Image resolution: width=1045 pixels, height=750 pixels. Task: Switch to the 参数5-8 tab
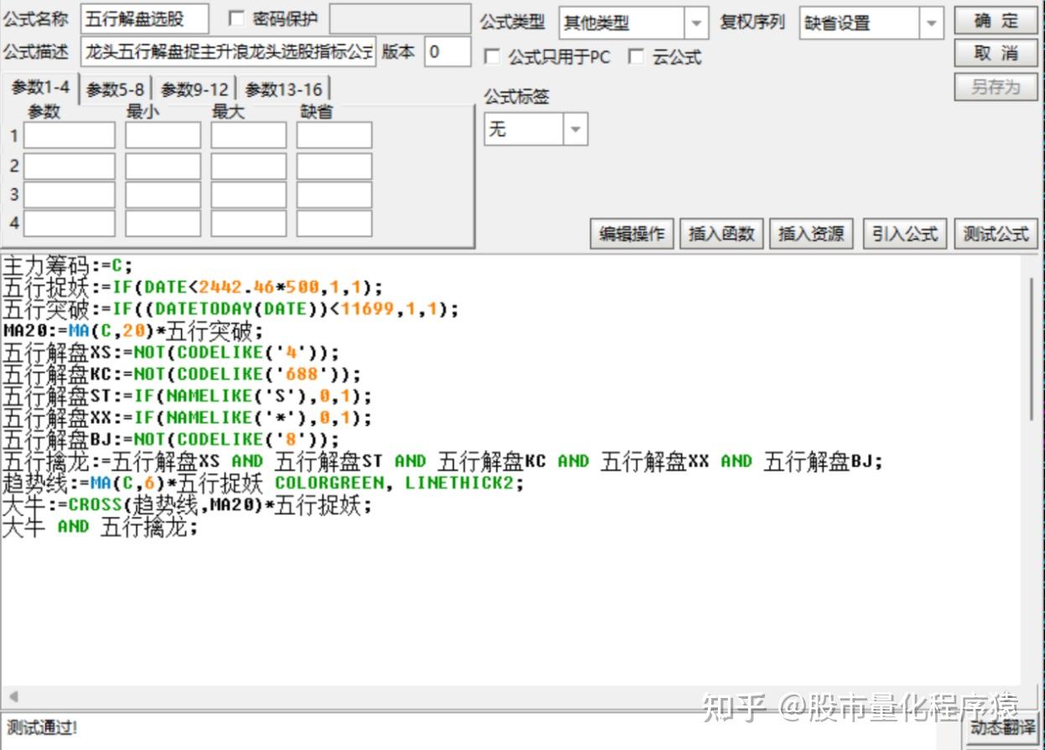point(115,89)
